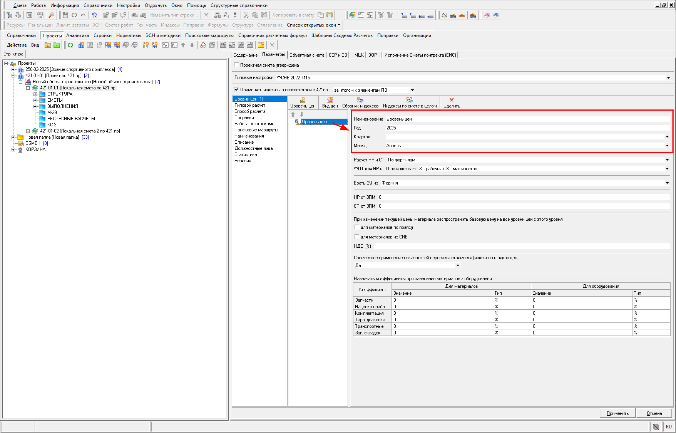The image size is (676, 433).
Task: Uncheck 'Применять индексы в соответствии с 421пр'
Action: 236,90
